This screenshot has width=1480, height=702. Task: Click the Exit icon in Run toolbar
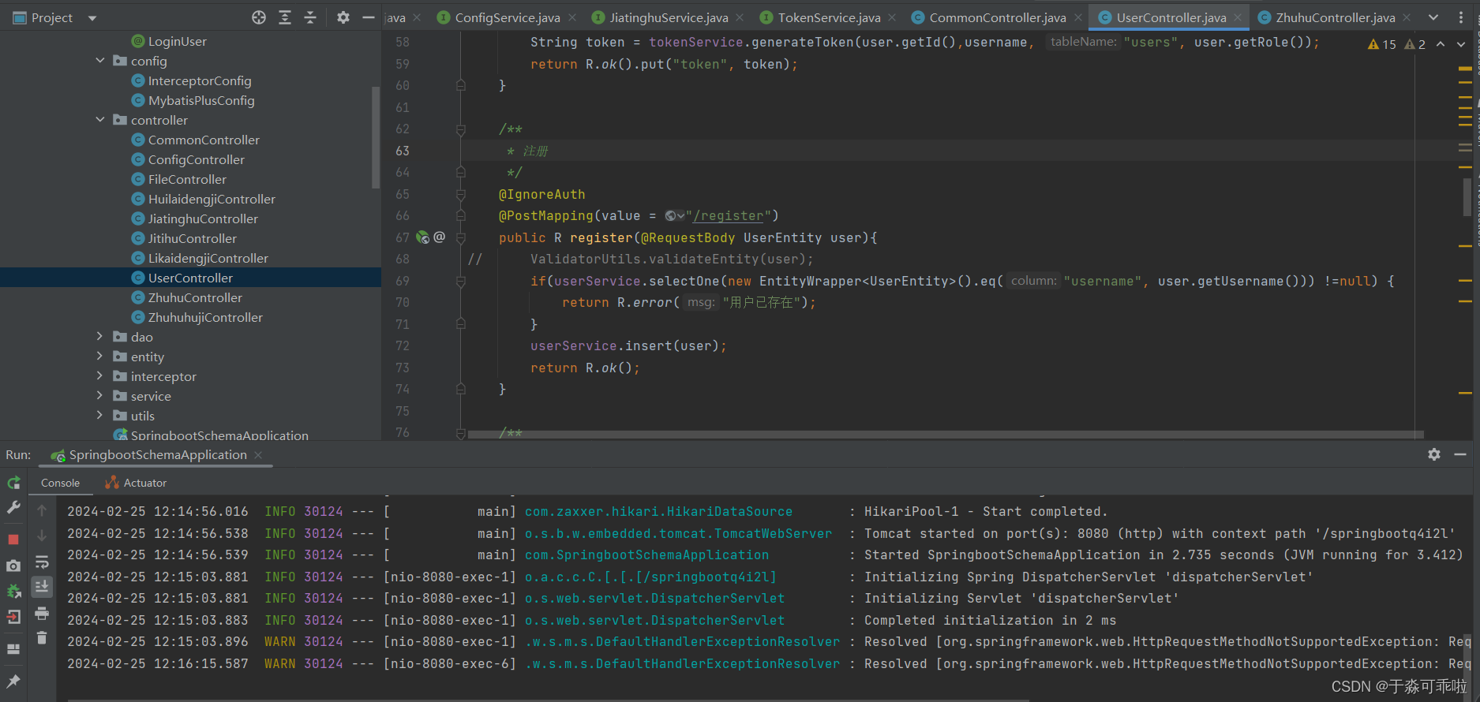(13, 618)
